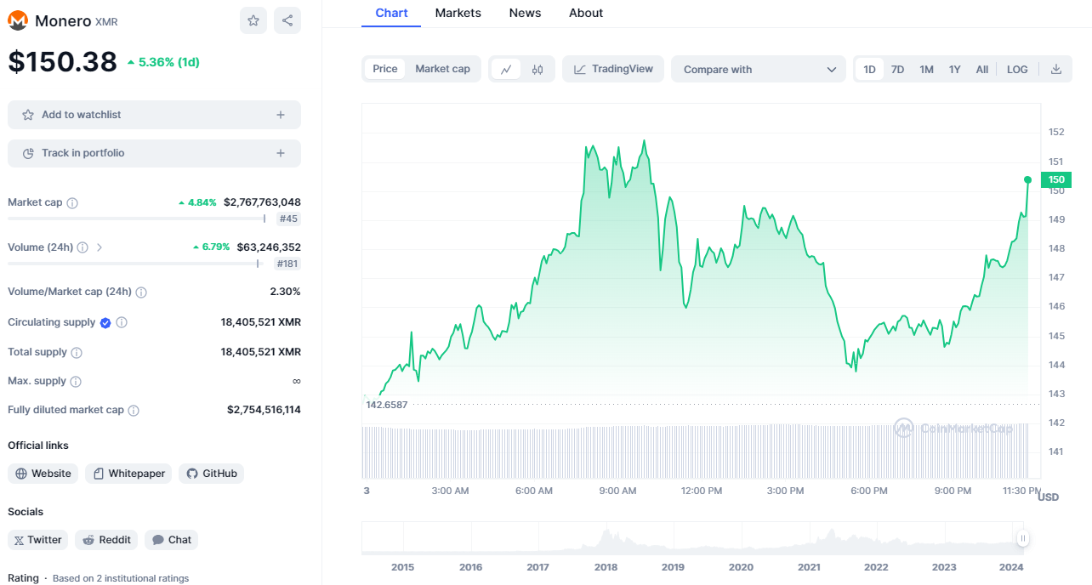The image size is (1092, 585).
Task: Click the Fully diluted market cap info icon
Action: click(134, 411)
